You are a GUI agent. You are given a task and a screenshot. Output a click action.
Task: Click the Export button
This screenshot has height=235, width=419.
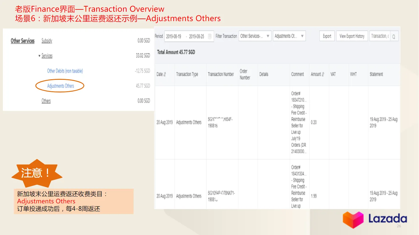[x=327, y=36]
